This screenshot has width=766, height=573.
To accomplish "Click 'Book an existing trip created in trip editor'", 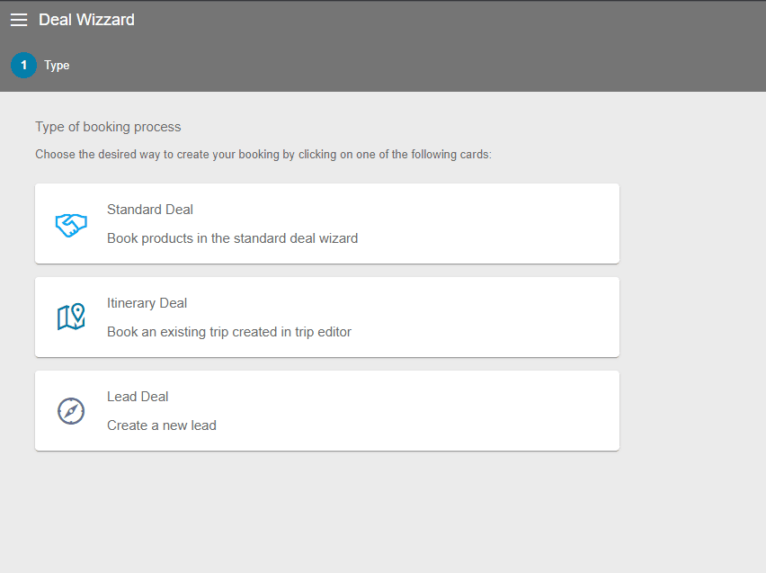I will point(229,332).
